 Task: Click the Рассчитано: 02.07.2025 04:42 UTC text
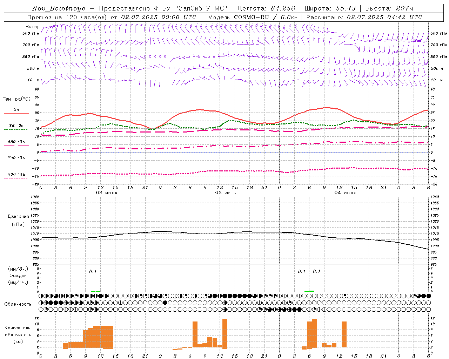tap(364, 17)
